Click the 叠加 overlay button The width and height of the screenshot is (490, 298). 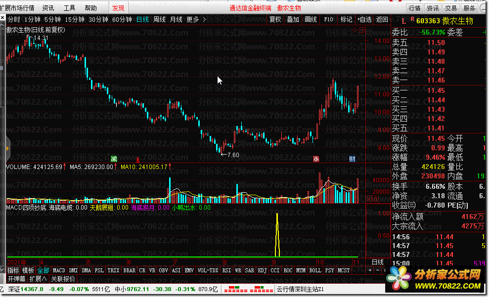293,19
